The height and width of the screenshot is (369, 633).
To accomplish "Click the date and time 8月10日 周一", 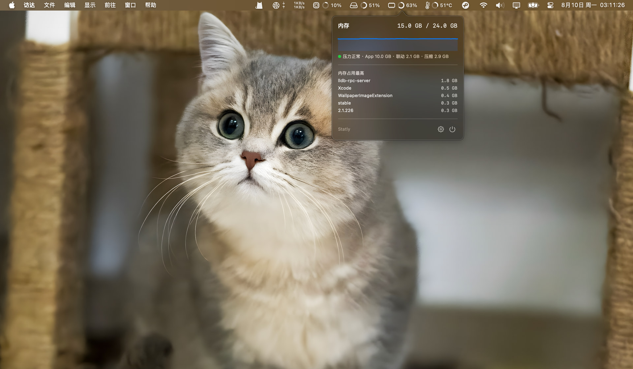I will 579,5.
